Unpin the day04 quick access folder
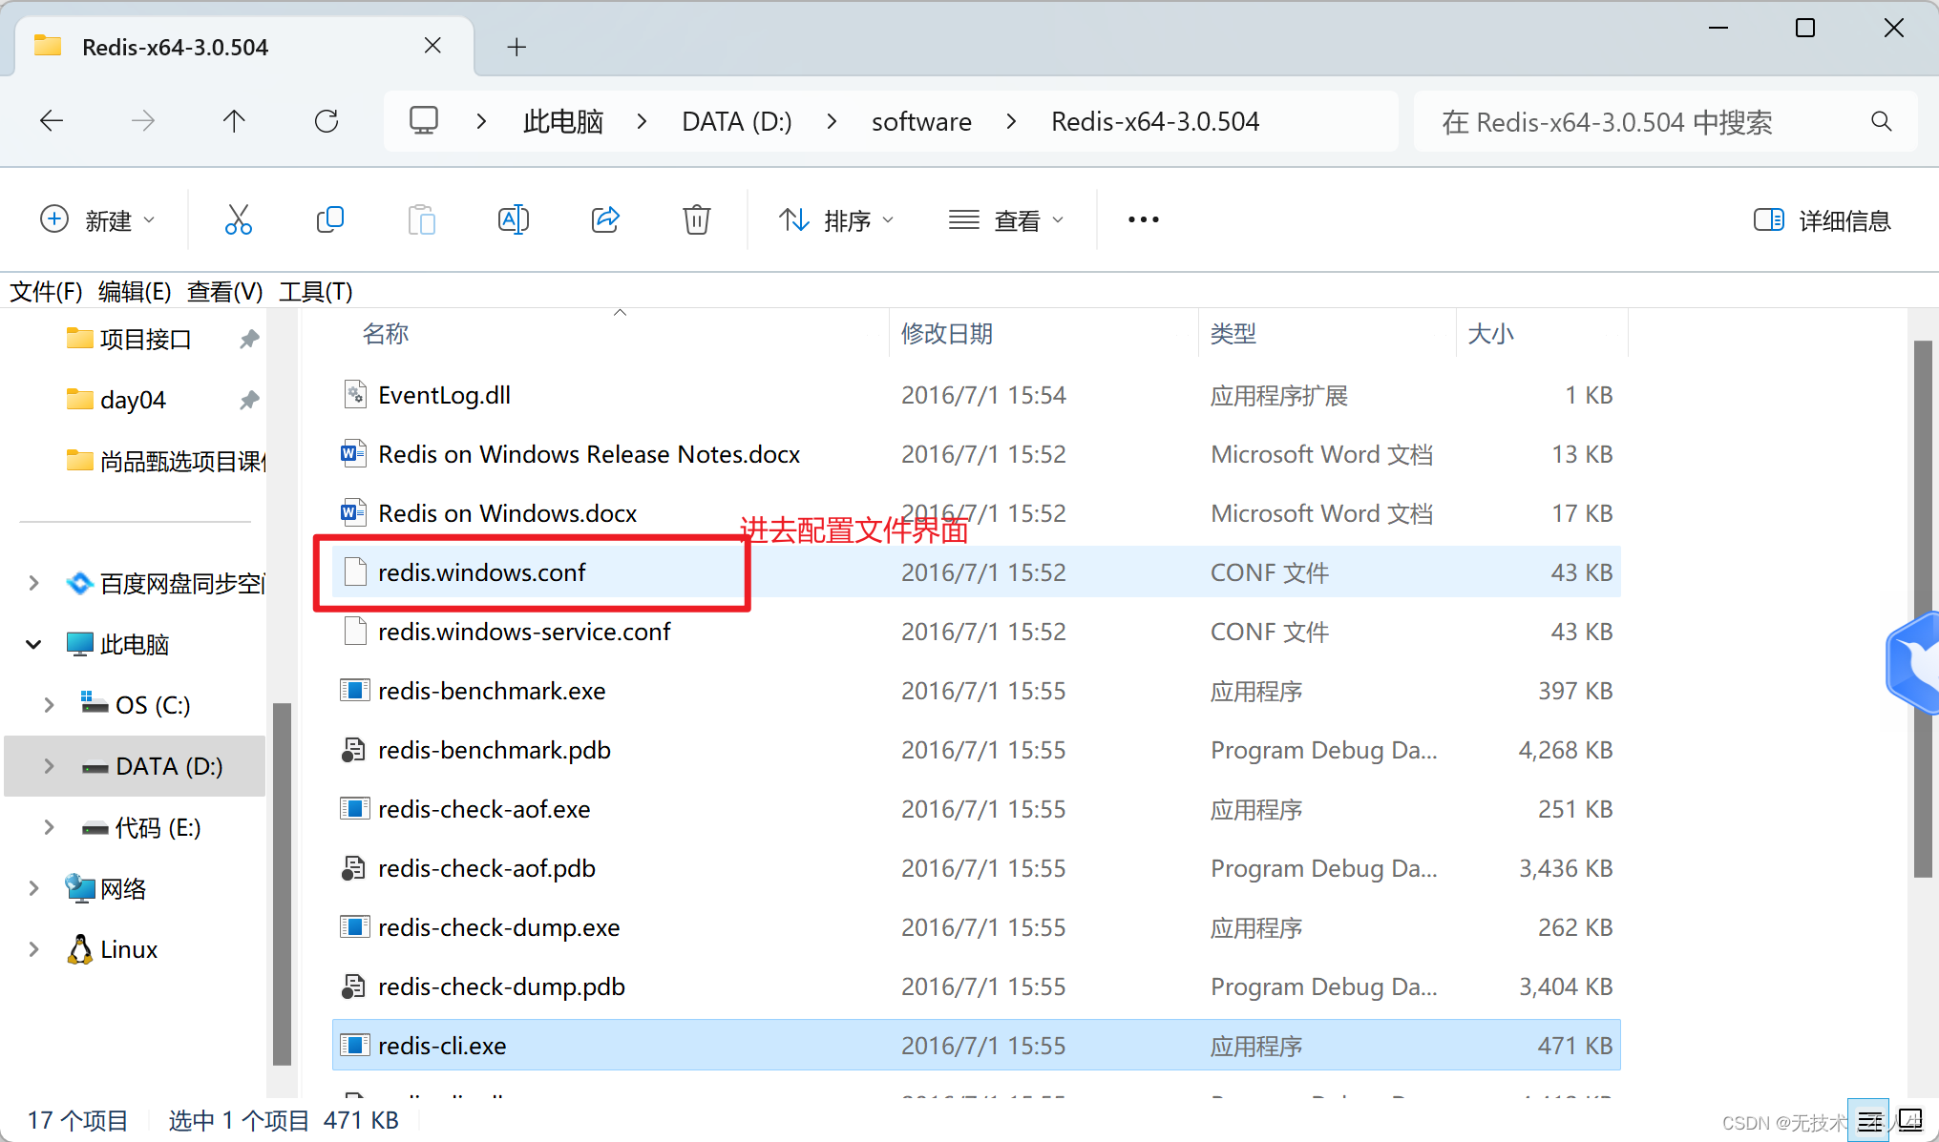The image size is (1939, 1142). click(x=249, y=400)
